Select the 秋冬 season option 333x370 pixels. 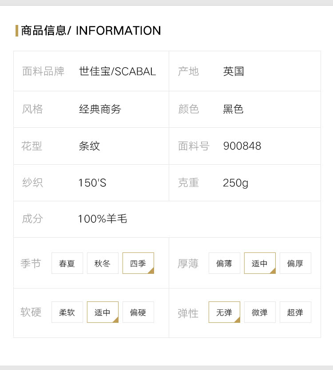103,263
